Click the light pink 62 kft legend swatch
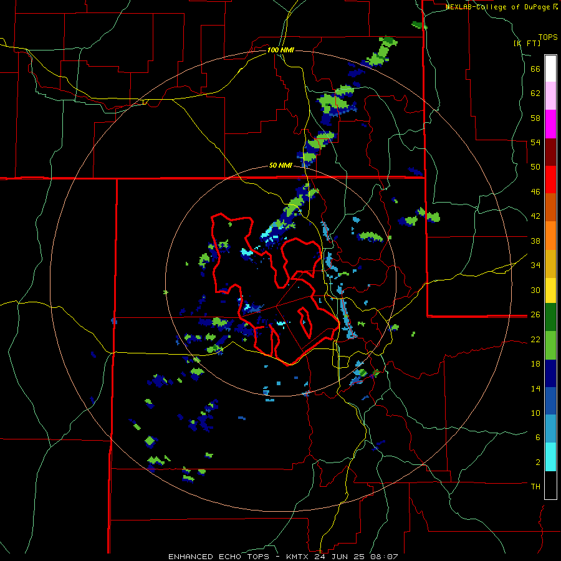561x561 pixels. tap(550, 95)
